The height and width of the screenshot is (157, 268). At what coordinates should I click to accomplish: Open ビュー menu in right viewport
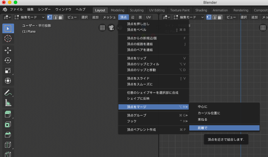[231, 17]
